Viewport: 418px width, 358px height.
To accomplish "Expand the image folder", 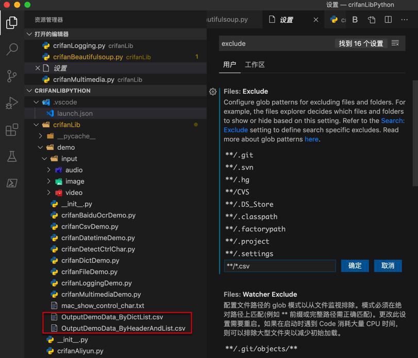I will pyautogui.click(x=115, y=182).
